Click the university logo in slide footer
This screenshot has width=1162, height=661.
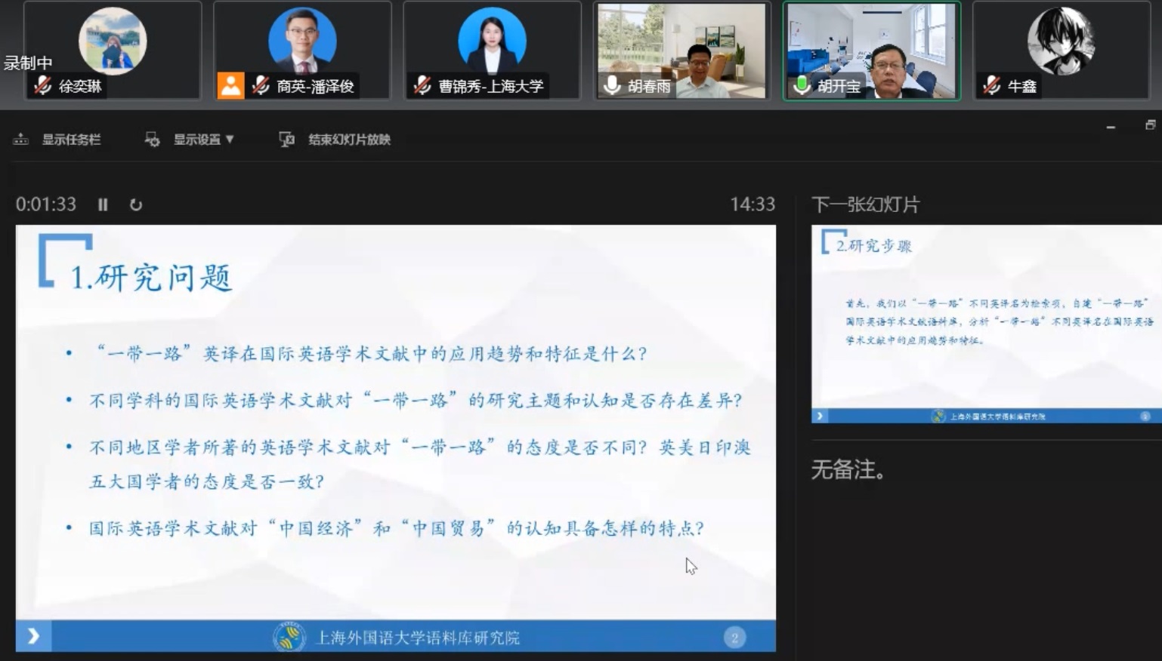point(289,637)
